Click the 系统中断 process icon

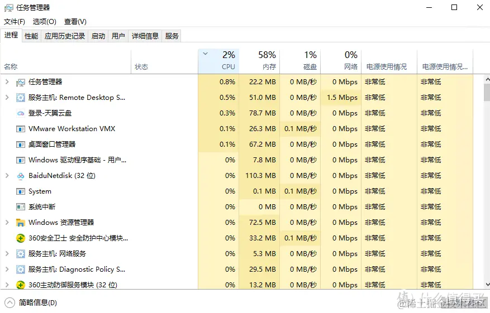click(x=21, y=207)
